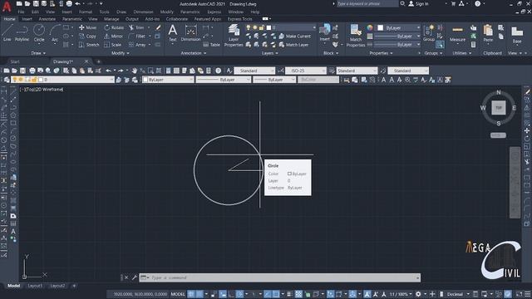Open the Text tool
The height and width of the screenshot is (299, 532).
pyautogui.click(x=173, y=33)
